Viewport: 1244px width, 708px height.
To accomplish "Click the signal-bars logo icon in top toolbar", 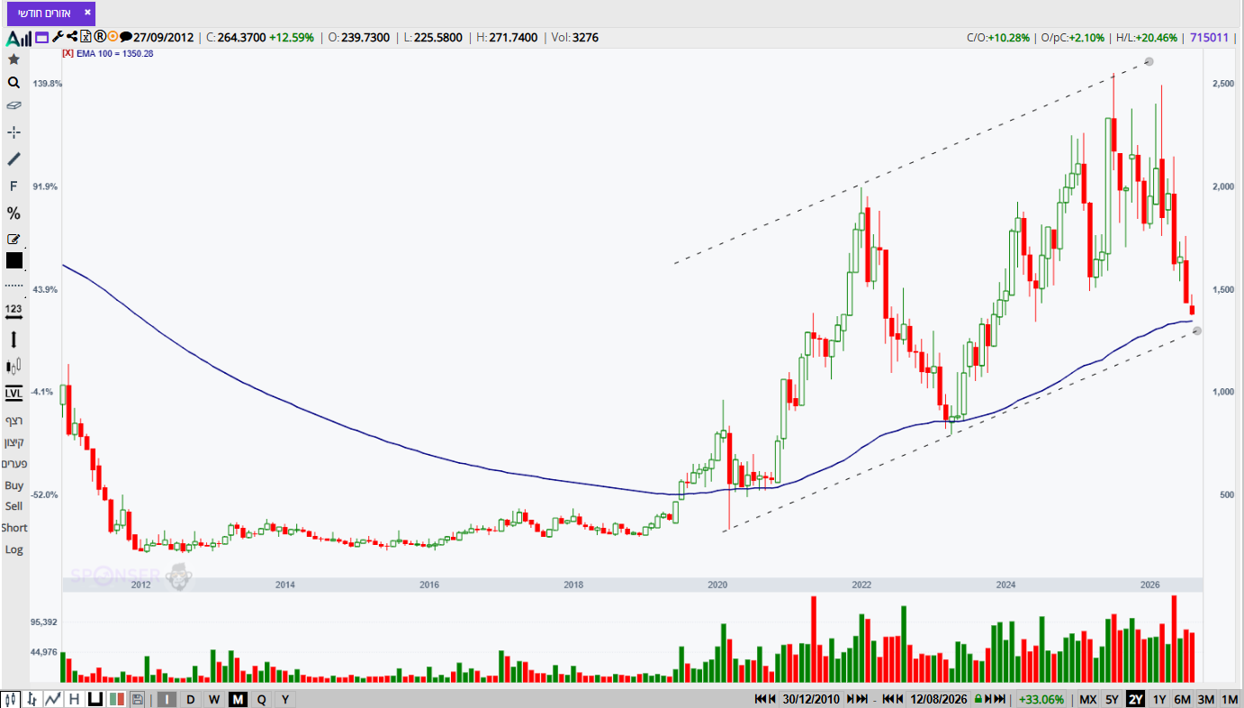I will point(18,38).
